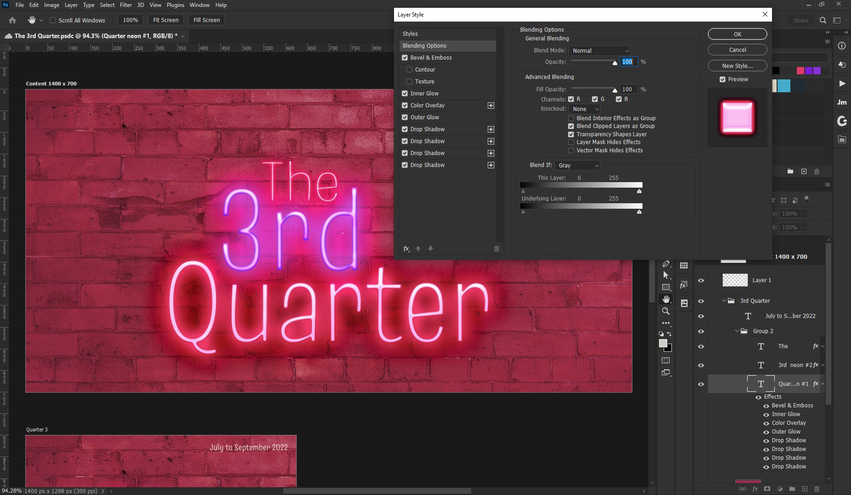Image resolution: width=851 pixels, height=495 pixels.
Task: Hide Inner Glow effect eye in Layers panel
Action: 766,414
